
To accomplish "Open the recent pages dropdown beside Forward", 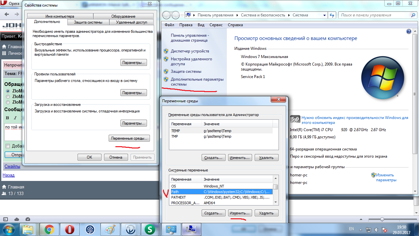I will (x=181, y=15).
